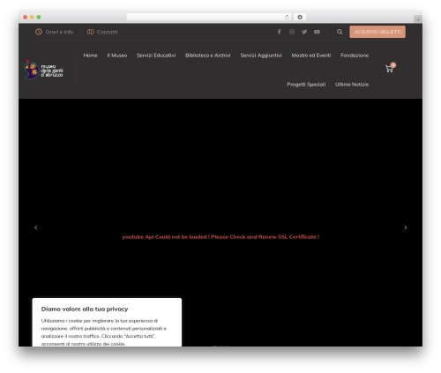Open the Servizi Aggiuntivi menu

[261, 56]
